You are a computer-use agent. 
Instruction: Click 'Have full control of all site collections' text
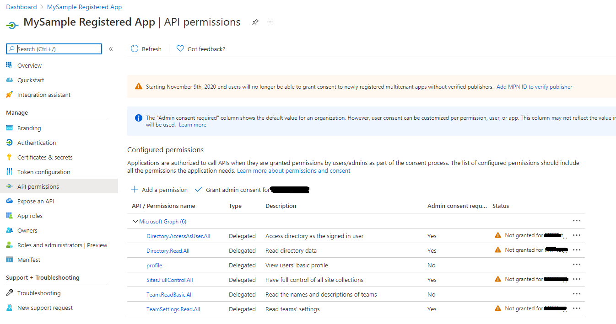pyautogui.click(x=314, y=280)
